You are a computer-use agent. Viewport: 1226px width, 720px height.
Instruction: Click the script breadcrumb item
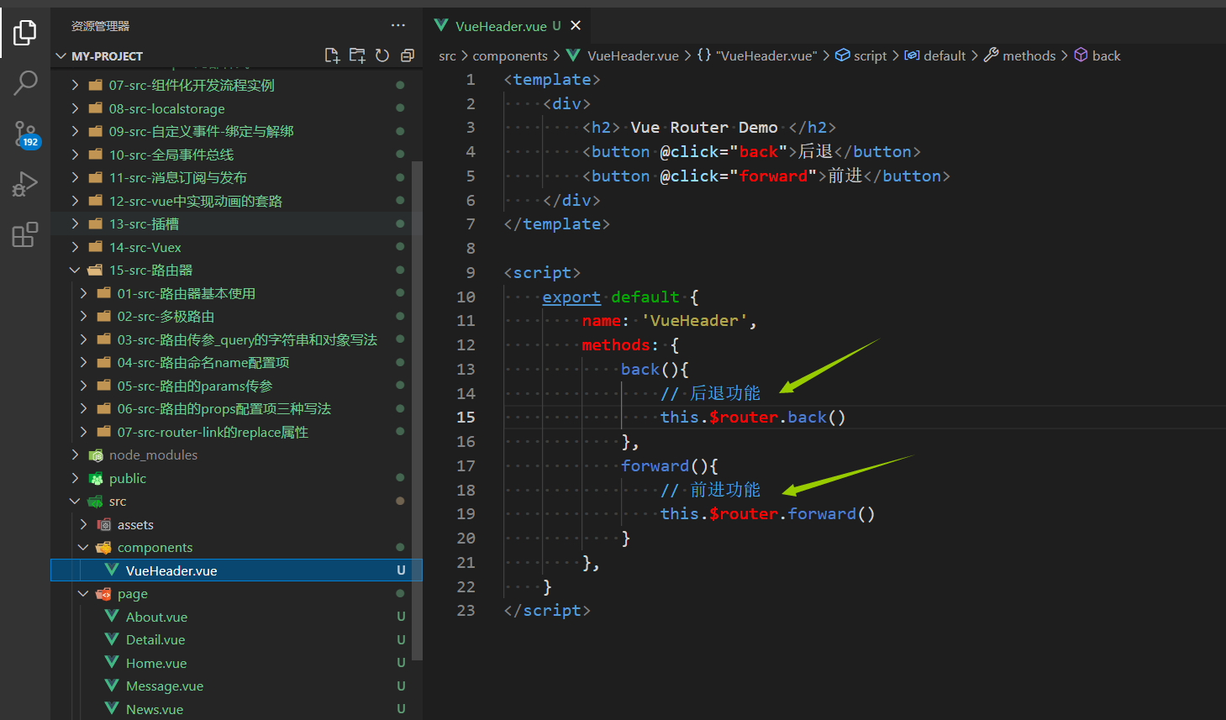tap(861, 55)
